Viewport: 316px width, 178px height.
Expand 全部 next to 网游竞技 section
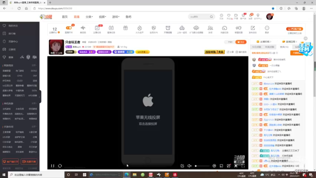(34, 65)
